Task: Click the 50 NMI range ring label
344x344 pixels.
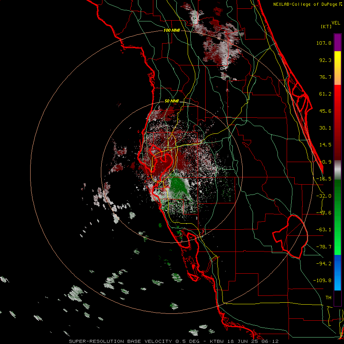Action: [x=172, y=101]
